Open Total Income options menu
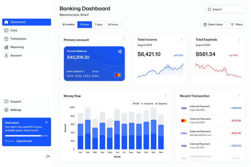 [x=182, y=39]
